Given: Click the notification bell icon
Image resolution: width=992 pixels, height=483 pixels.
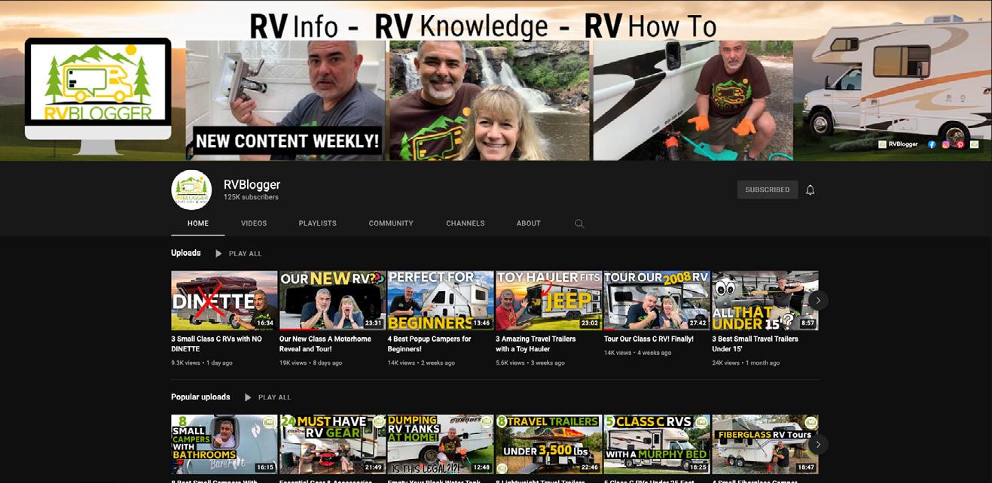Looking at the screenshot, I should pos(810,190).
